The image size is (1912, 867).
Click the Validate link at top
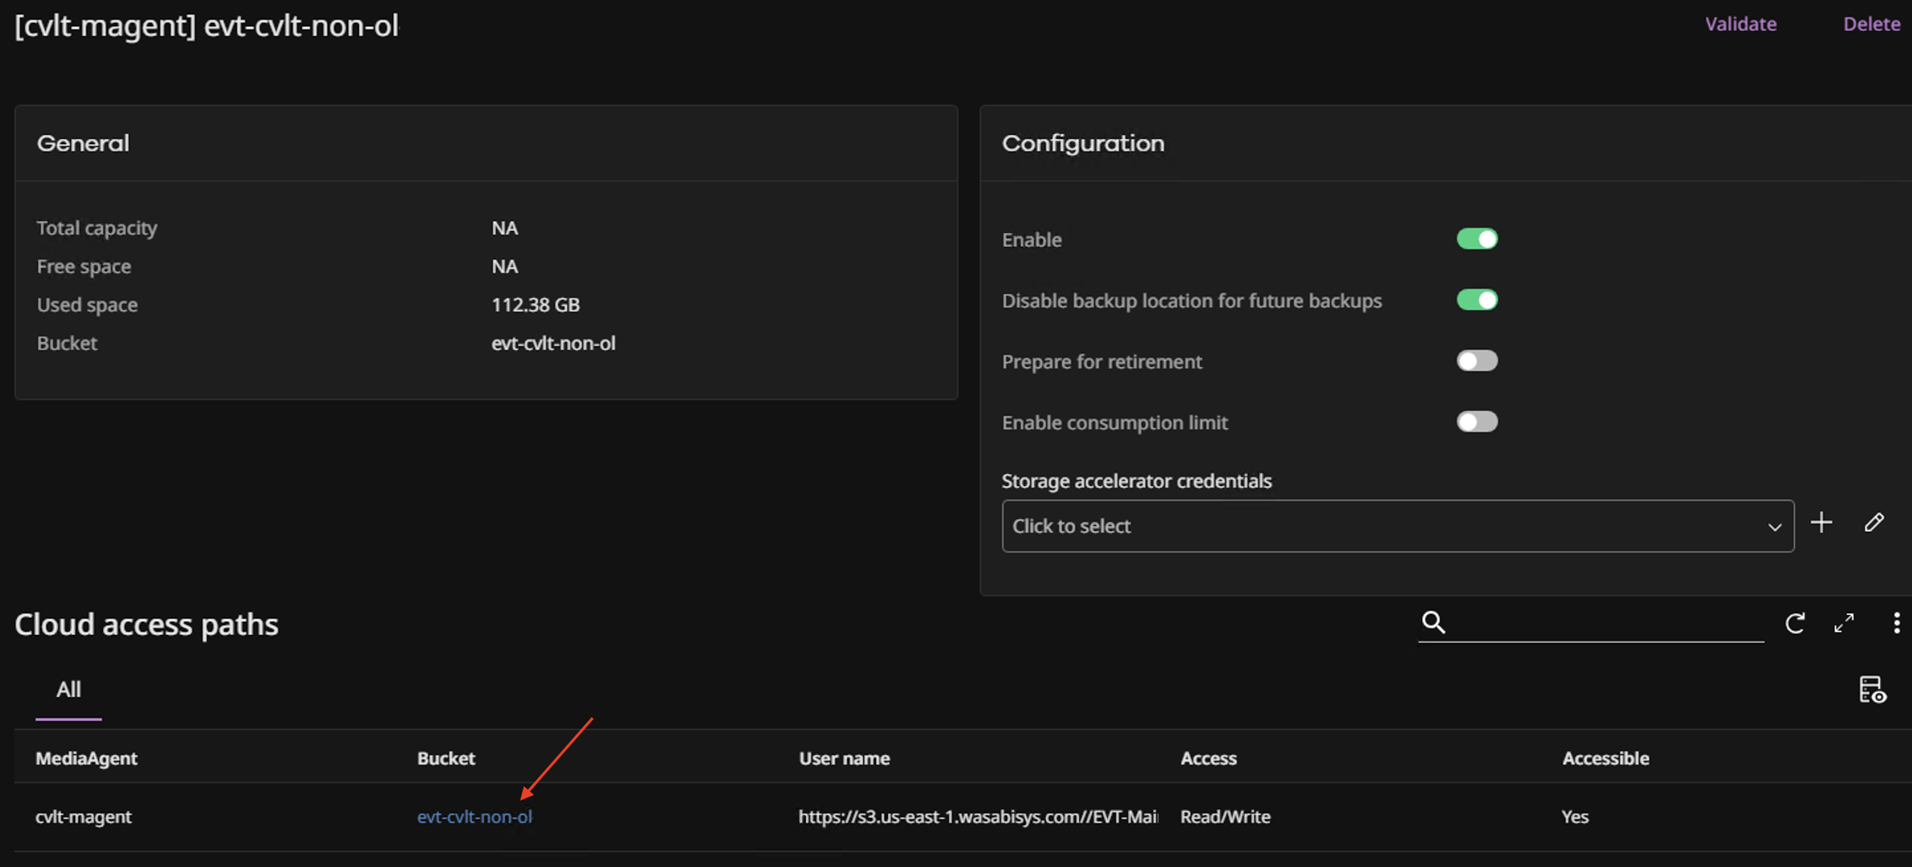coord(1740,24)
